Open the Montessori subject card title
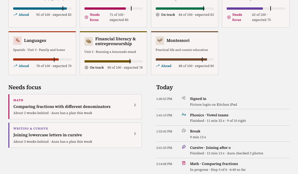 [x=178, y=41]
